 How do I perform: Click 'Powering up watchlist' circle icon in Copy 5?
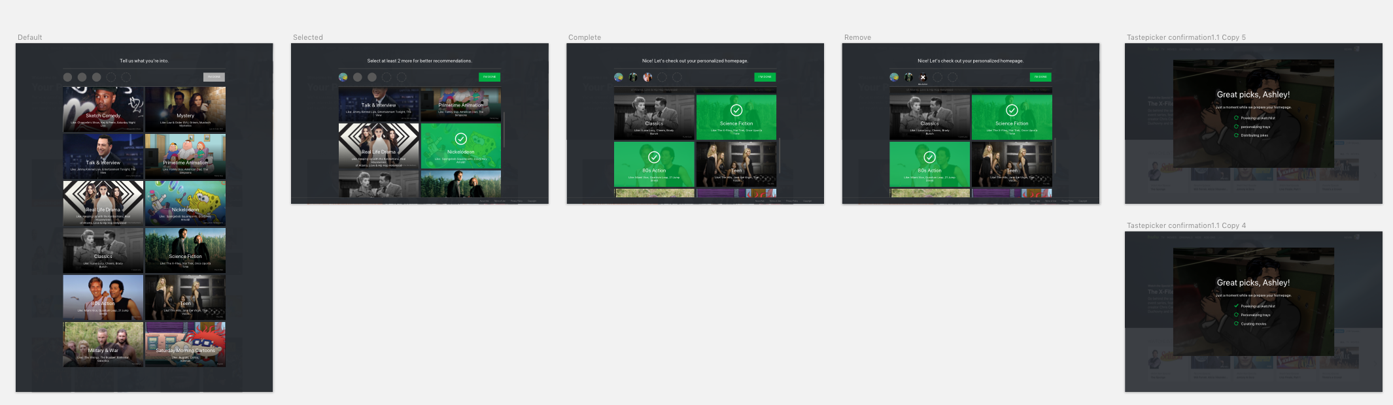[1236, 118]
